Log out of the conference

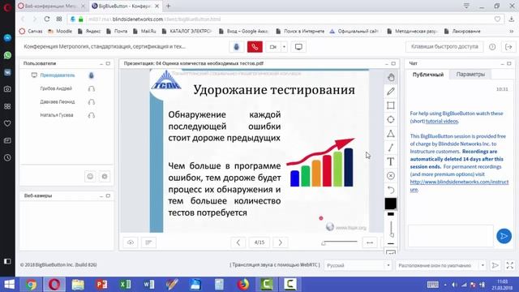508,47
